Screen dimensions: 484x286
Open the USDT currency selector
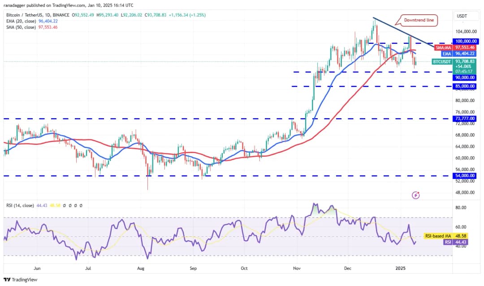[x=462, y=16]
